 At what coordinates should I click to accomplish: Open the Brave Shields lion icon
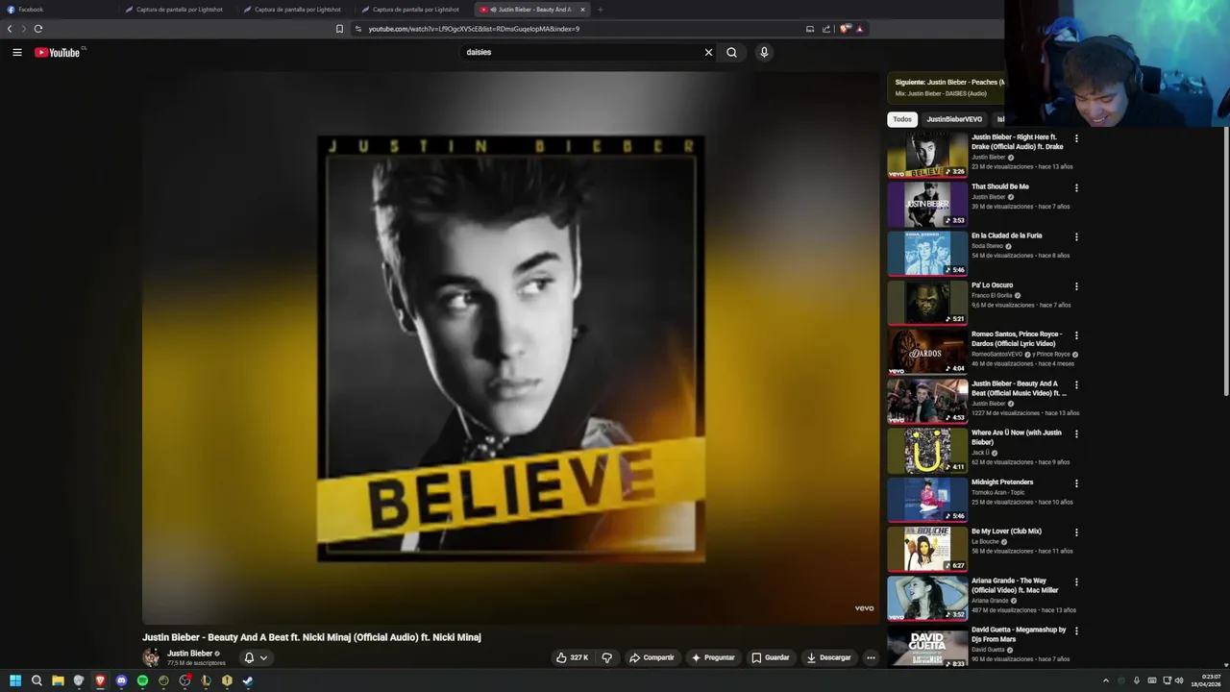point(845,29)
